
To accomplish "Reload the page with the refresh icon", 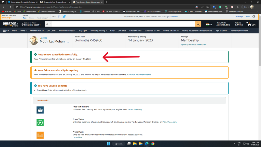I will pyautogui.click(x=10, y=7).
